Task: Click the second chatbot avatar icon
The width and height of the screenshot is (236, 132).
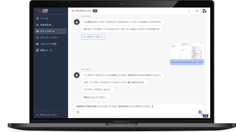Action: click(x=77, y=75)
